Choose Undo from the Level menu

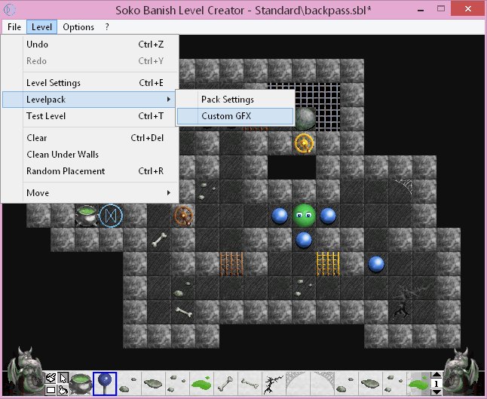tap(90, 45)
